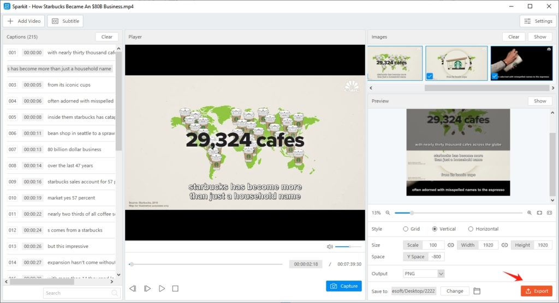Open the Settings panel
The width and height of the screenshot is (559, 303).
(538, 21)
